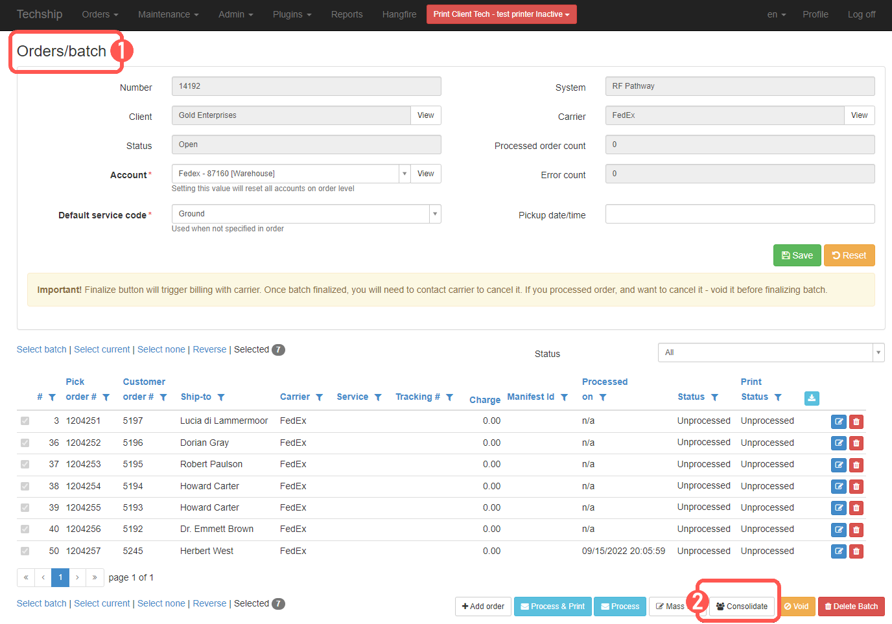
Task: Click the green Save button
Action: pyautogui.click(x=797, y=255)
